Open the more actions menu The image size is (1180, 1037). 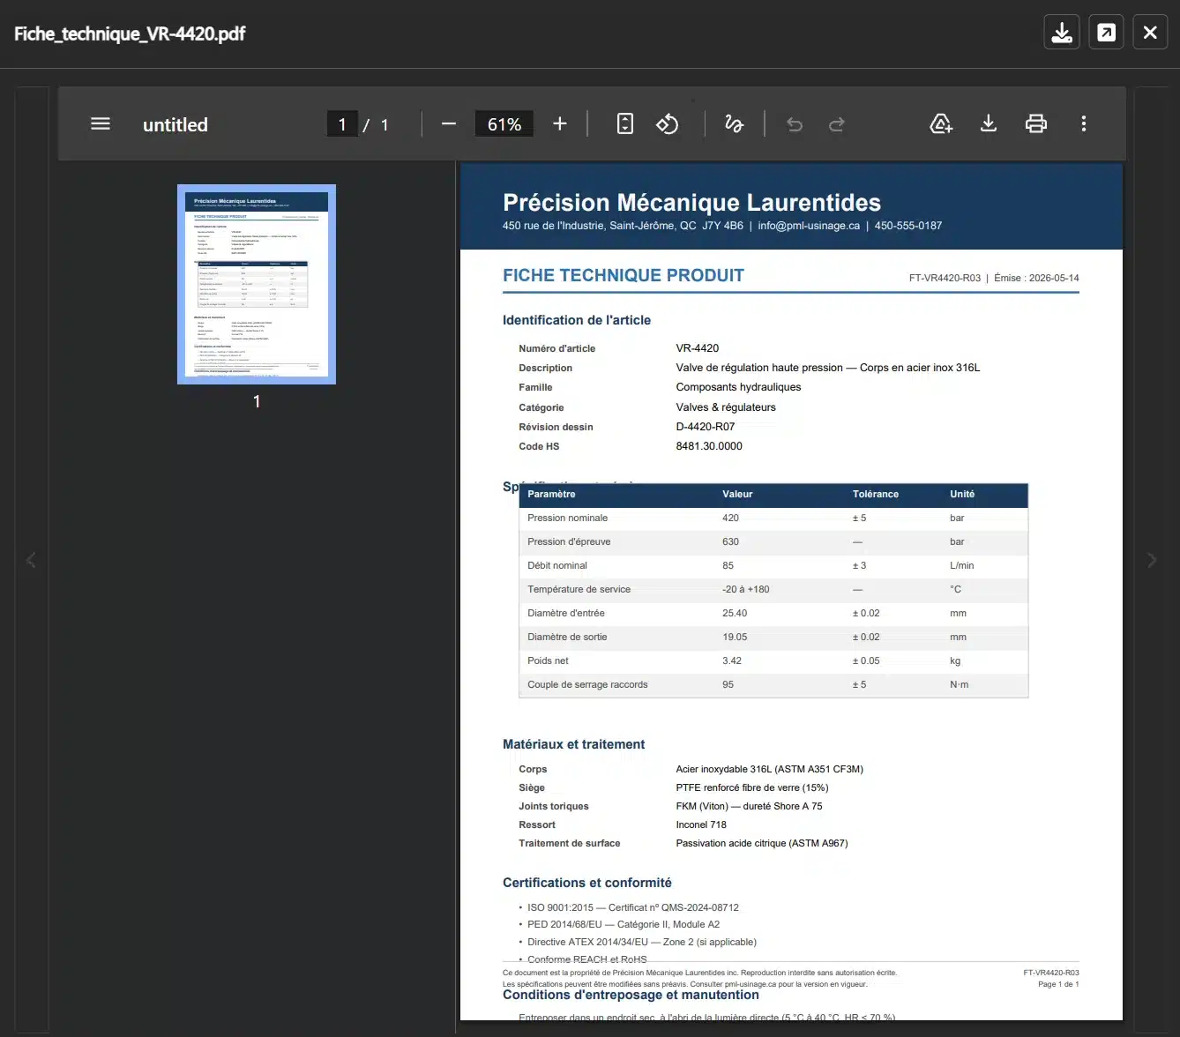(1084, 124)
